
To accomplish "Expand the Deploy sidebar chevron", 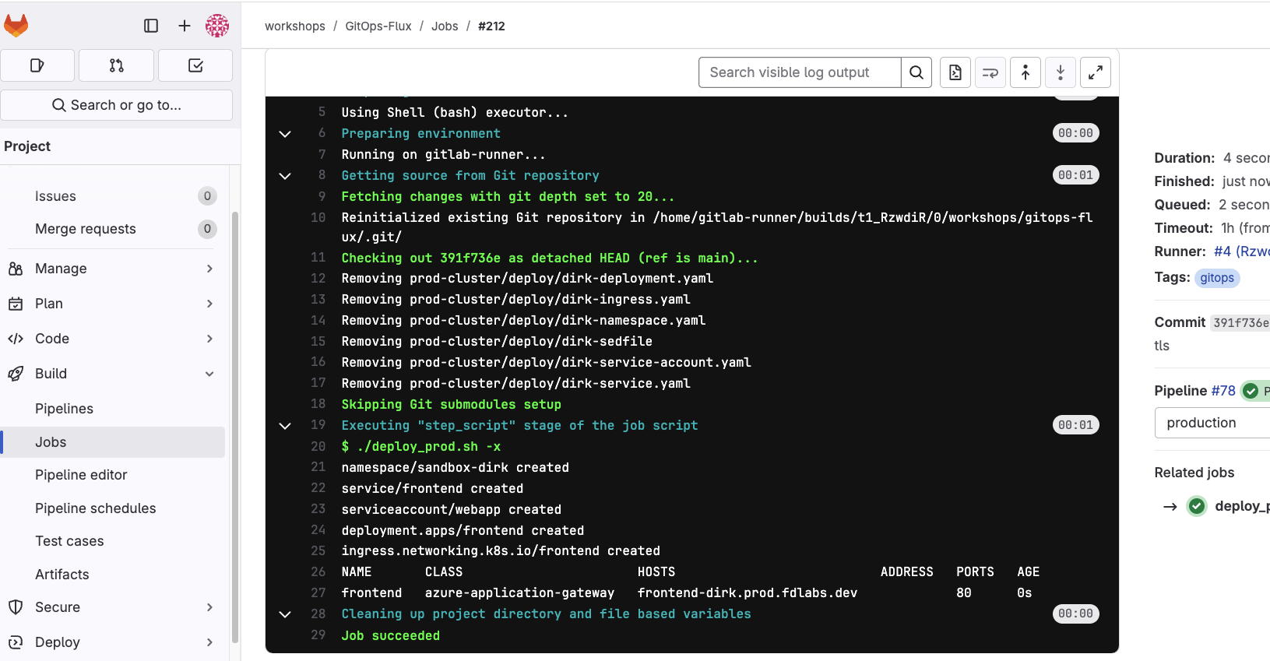I will point(209,642).
